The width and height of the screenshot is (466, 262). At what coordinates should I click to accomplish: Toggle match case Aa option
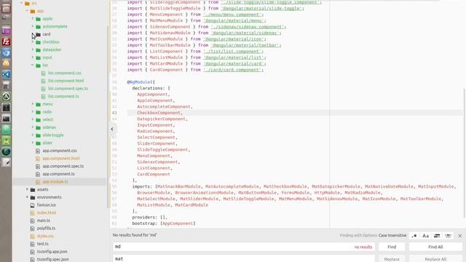tap(425, 236)
